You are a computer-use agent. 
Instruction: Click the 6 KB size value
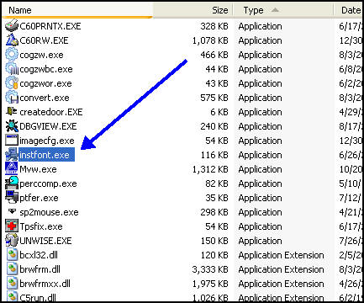click(x=219, y=112)
